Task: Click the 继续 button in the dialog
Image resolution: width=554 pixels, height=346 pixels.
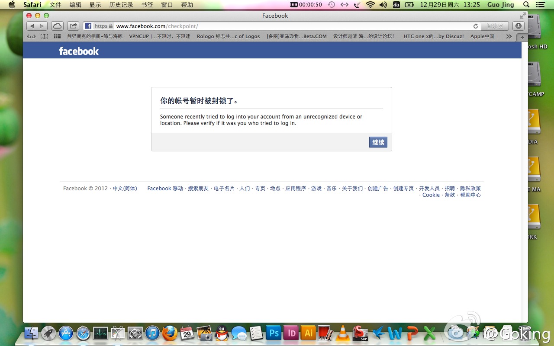Action: coord(378,142)
